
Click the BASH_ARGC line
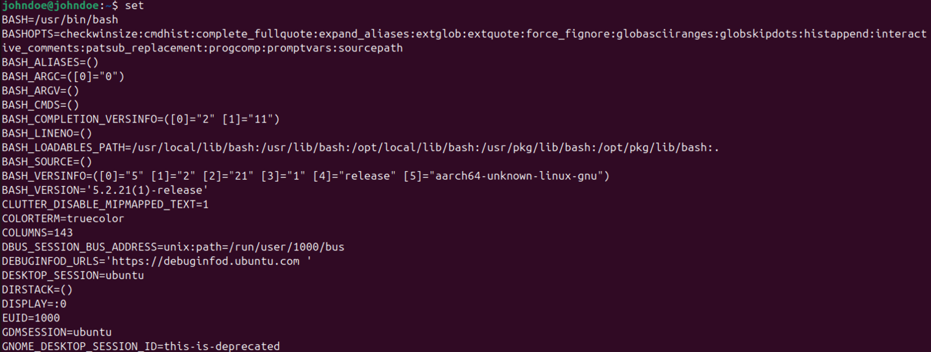coord(63,77)
